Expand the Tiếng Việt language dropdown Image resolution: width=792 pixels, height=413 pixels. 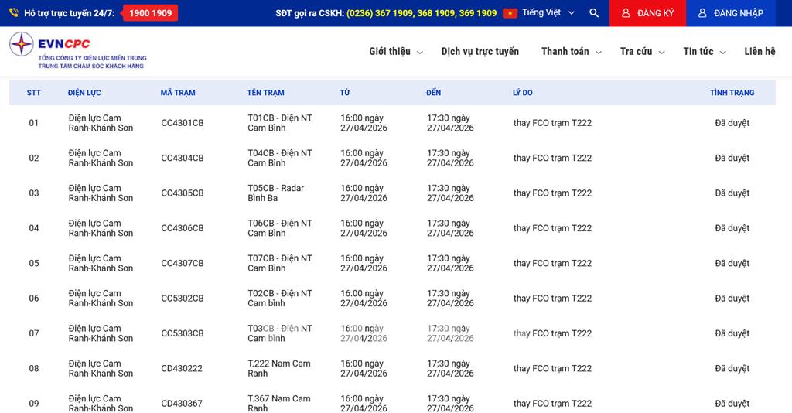[548, 13]
